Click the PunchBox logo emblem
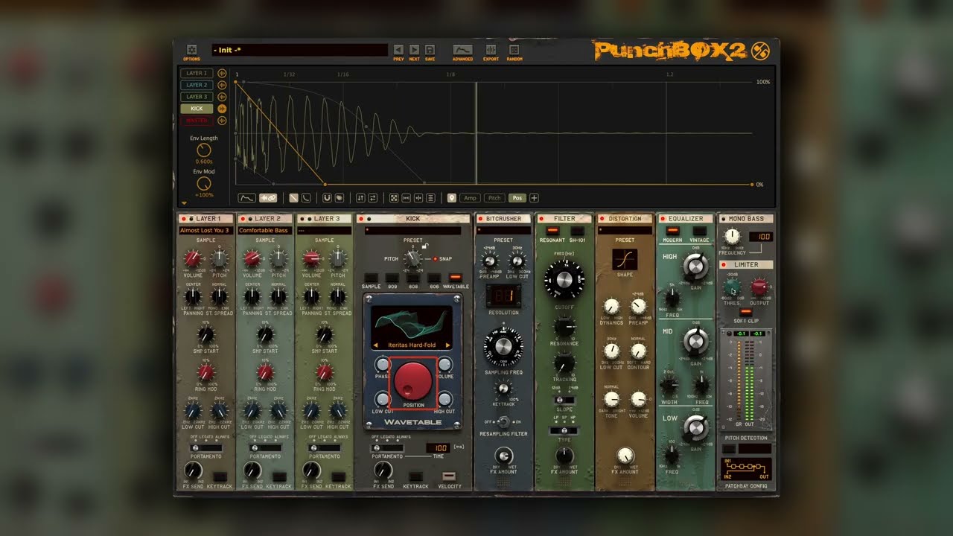Image resolution: width=953 pixels, height=536 pixels. click(x=760, y=51)
